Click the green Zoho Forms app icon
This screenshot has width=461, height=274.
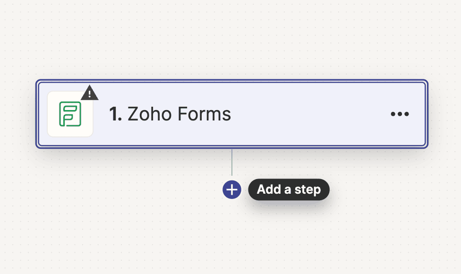pyautogui.click(x=70, y=114)
